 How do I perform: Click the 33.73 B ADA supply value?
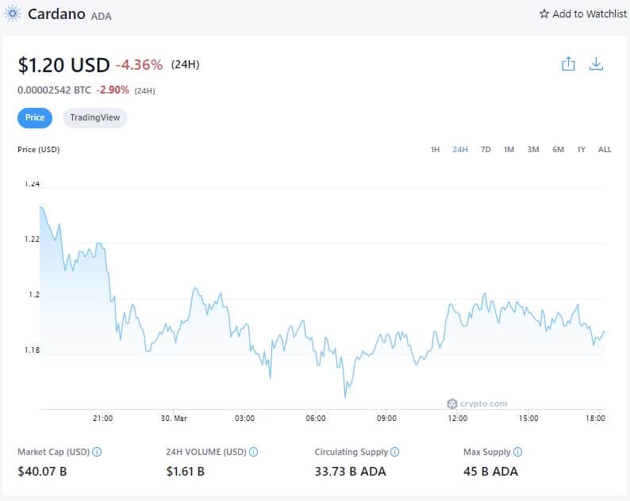(x=351, y=472)
